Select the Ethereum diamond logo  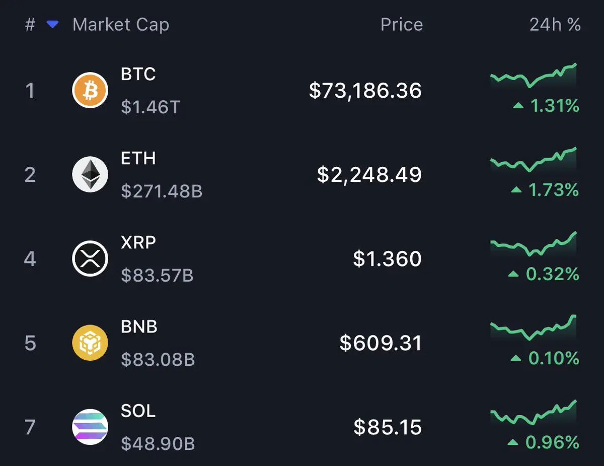coord(90,175)
